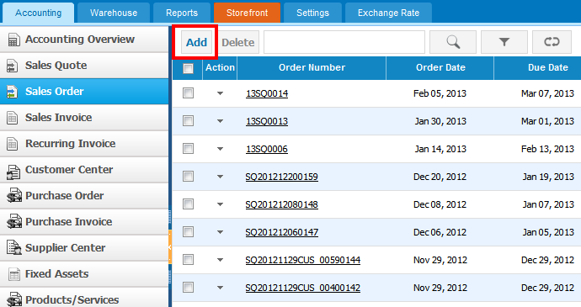The image size is (581, 307).
Task: Click the Add button
Action: 196,42
